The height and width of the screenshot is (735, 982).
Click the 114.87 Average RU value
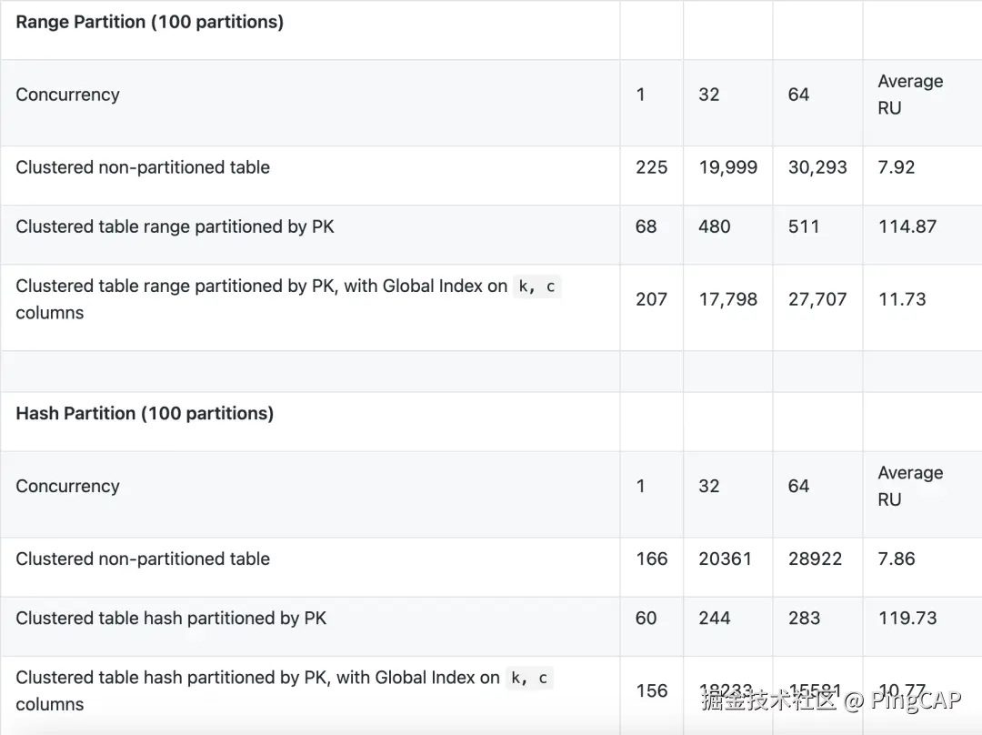coord(907,227)
